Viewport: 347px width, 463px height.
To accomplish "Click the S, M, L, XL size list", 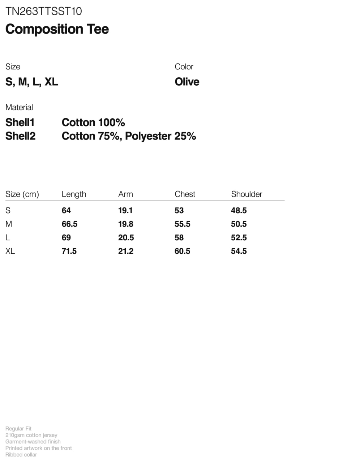I will [x=32, y=82].
